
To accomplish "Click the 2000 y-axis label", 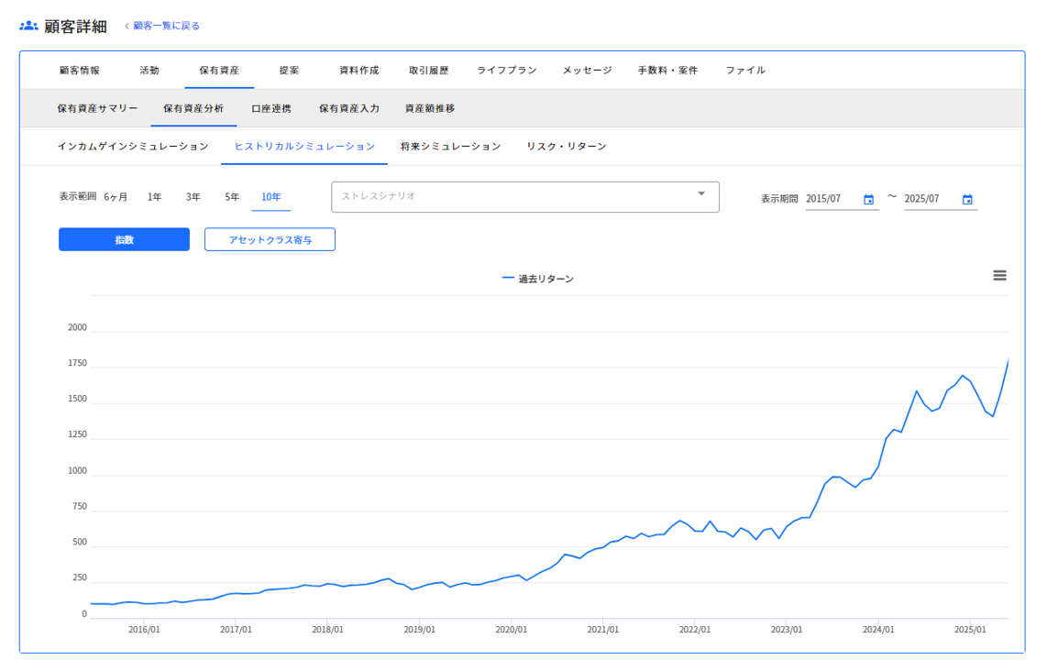I will (x=77, y=327).
